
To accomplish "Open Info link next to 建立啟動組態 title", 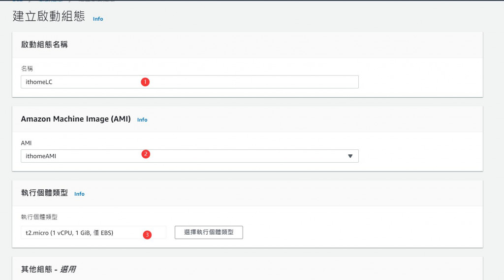I will 98,19.
